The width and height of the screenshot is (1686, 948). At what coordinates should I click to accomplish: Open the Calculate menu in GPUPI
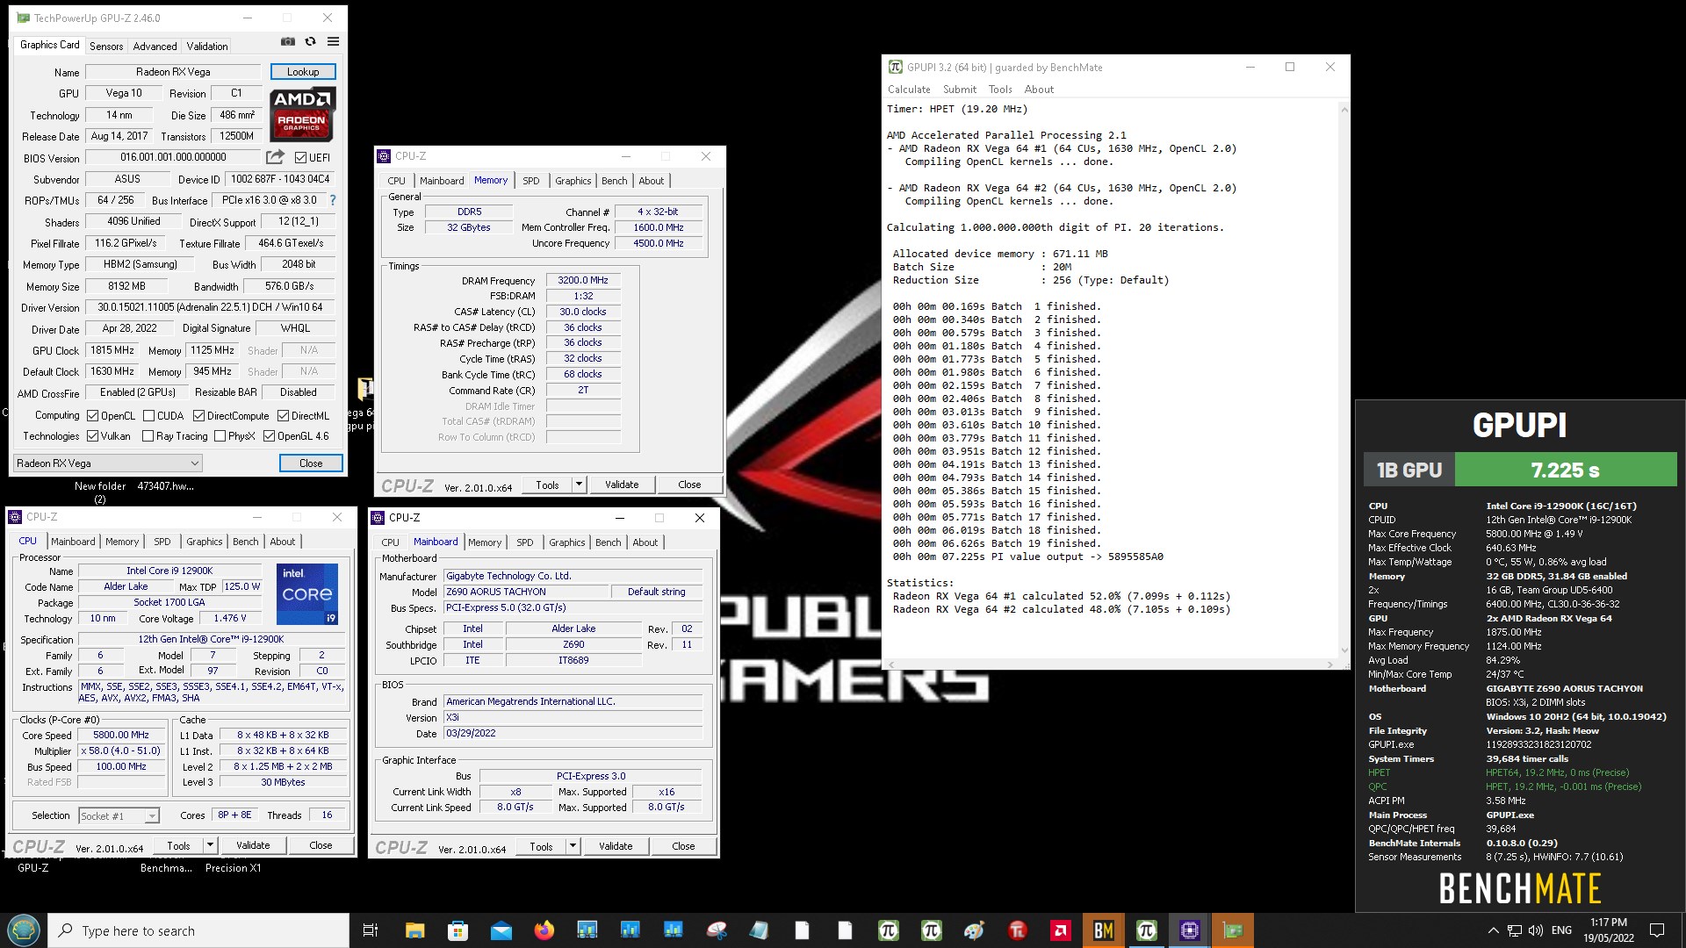909,90
